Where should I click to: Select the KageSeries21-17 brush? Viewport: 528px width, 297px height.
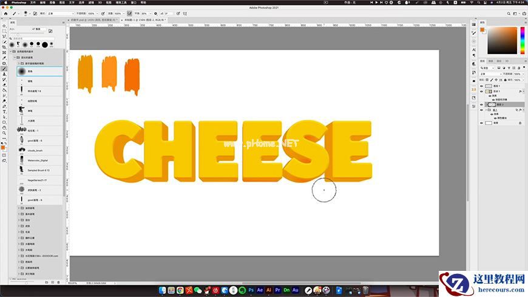[x=39, y=180]
